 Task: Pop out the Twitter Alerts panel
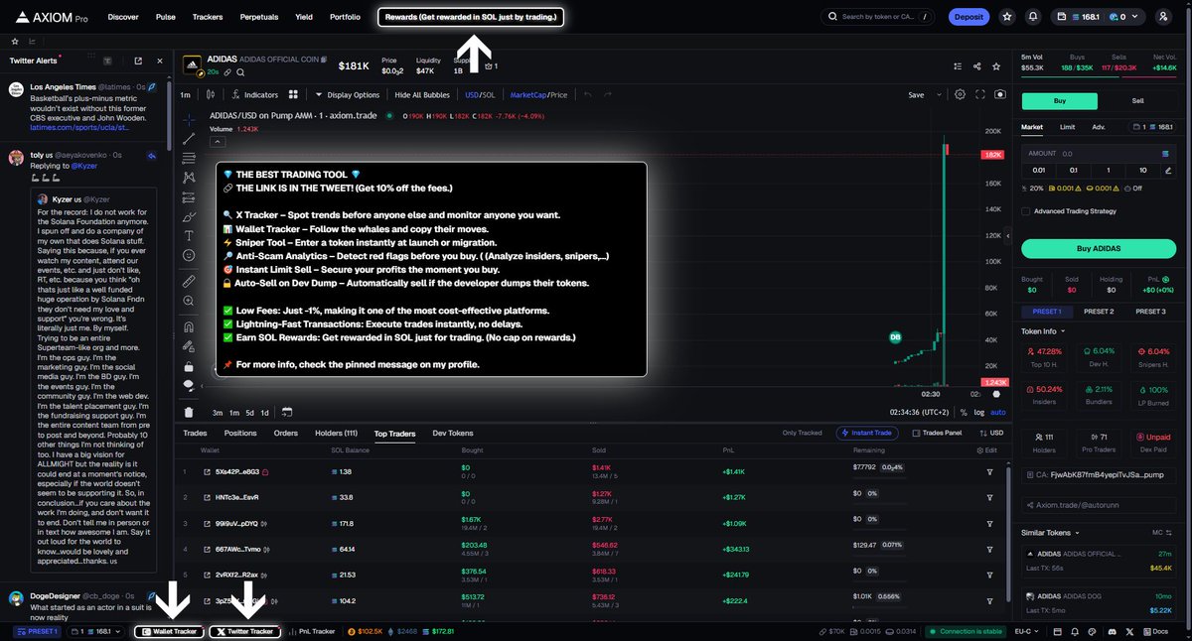point(138,62)
